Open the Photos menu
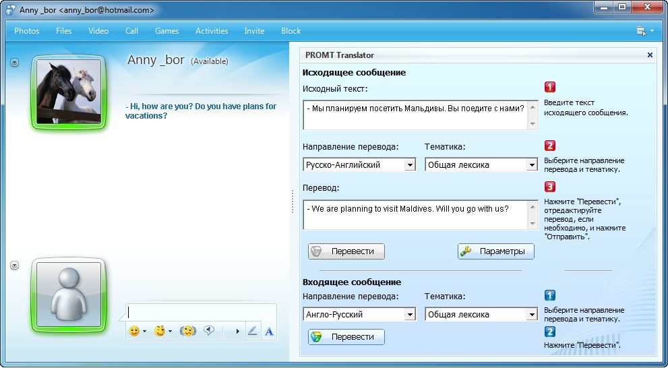Screen dimensions: 668x368 click(27, 31)
